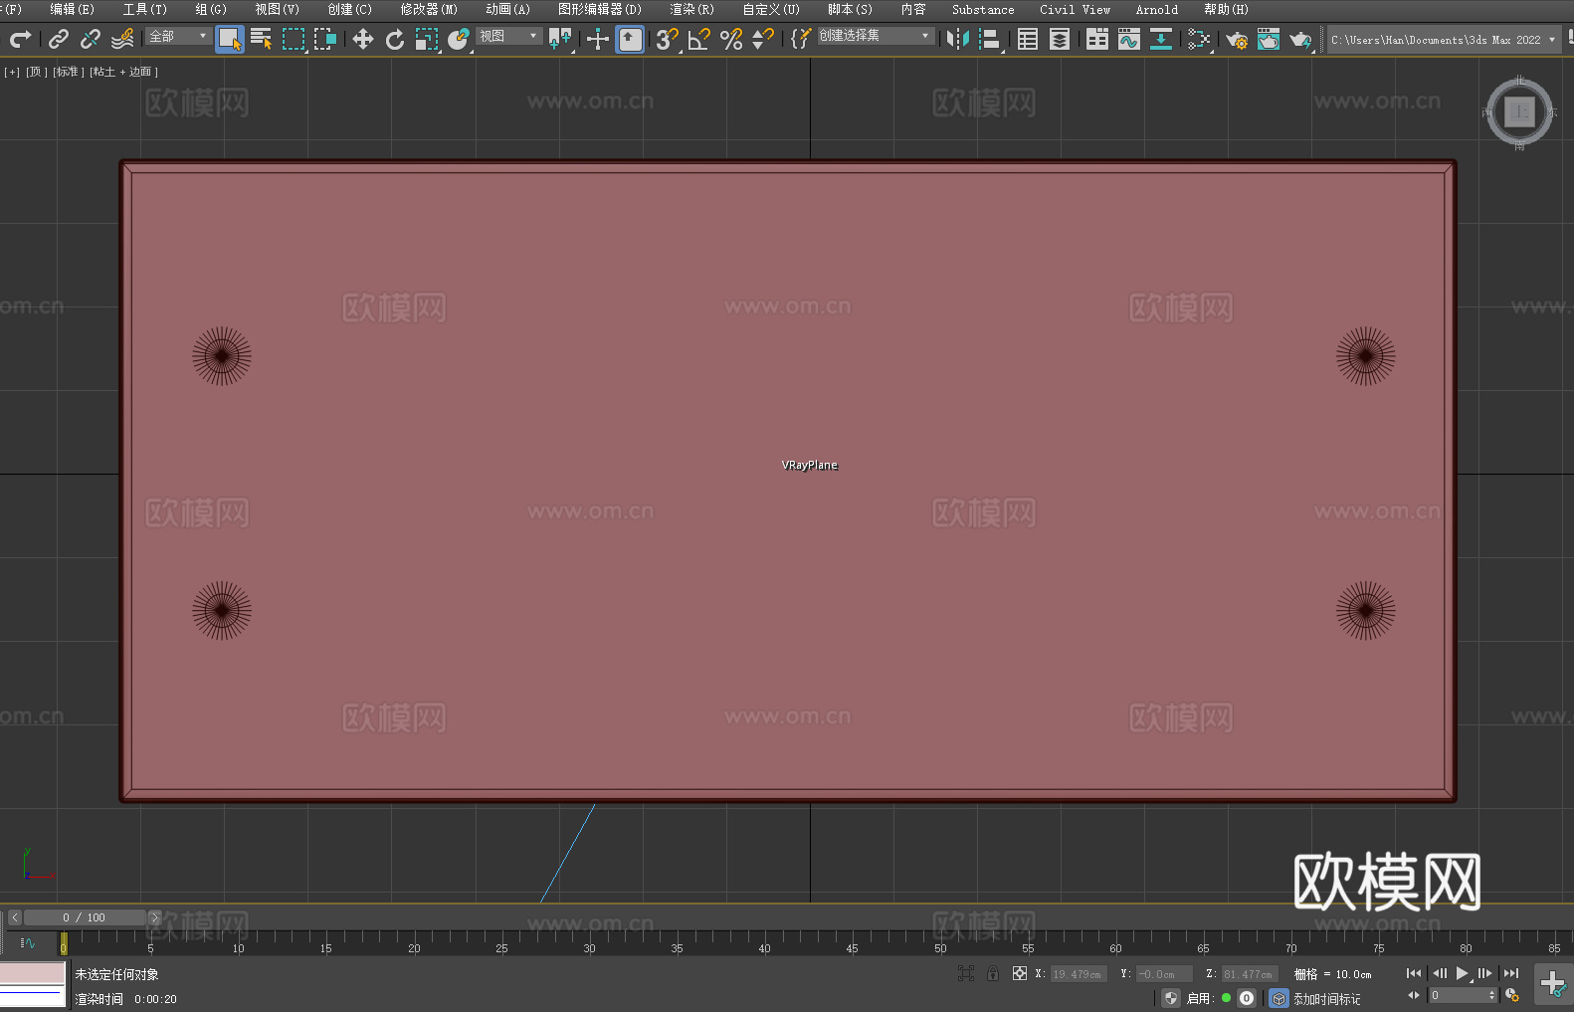Toggle Angle Snap on toolbar
Screen dimensions: 1574x1012
pos(699,39)
